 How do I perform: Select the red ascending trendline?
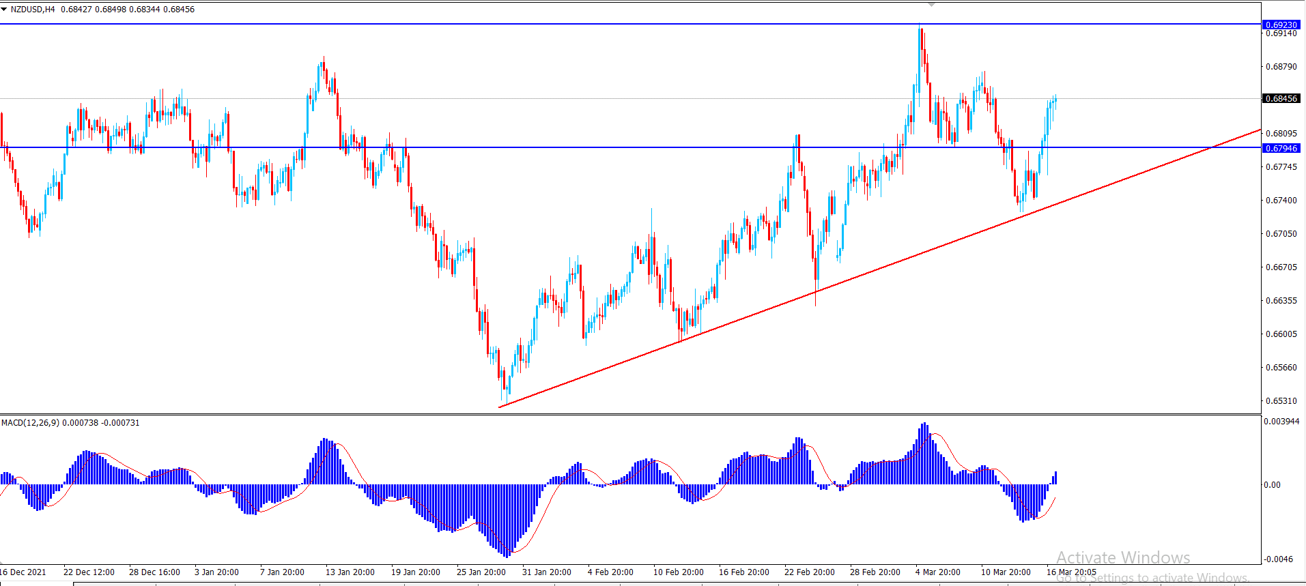point(879,268)
